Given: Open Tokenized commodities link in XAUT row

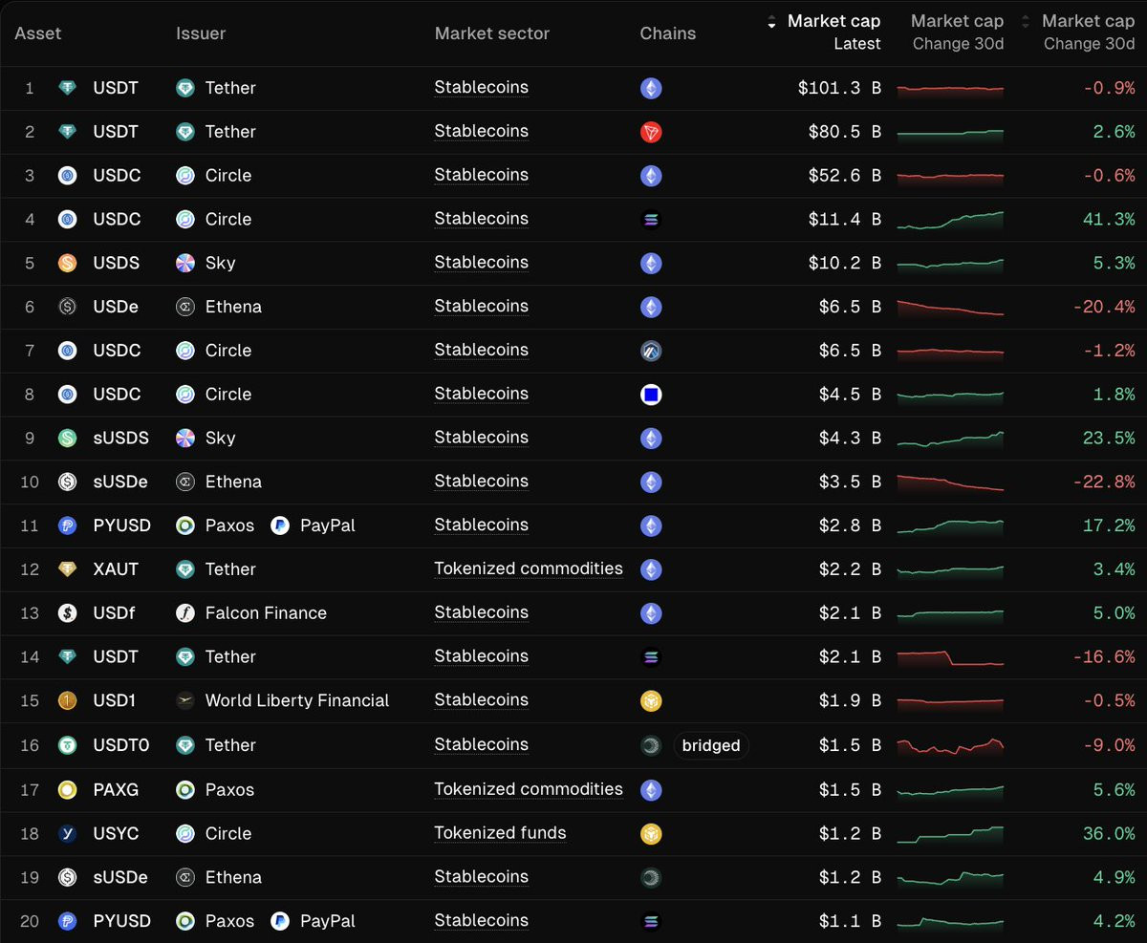Looking at the screenshot, I should click(529, 569).
